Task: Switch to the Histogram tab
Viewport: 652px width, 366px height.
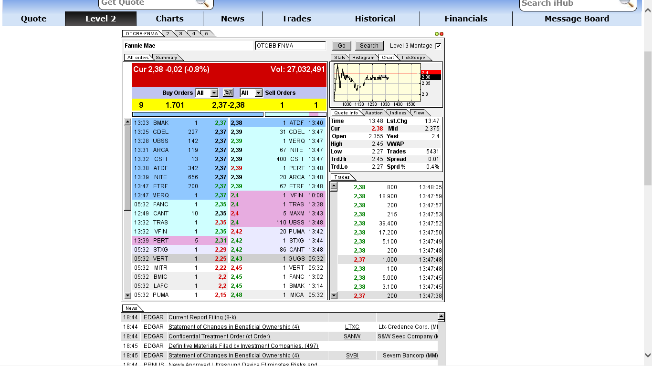Action: click(363, 57)
